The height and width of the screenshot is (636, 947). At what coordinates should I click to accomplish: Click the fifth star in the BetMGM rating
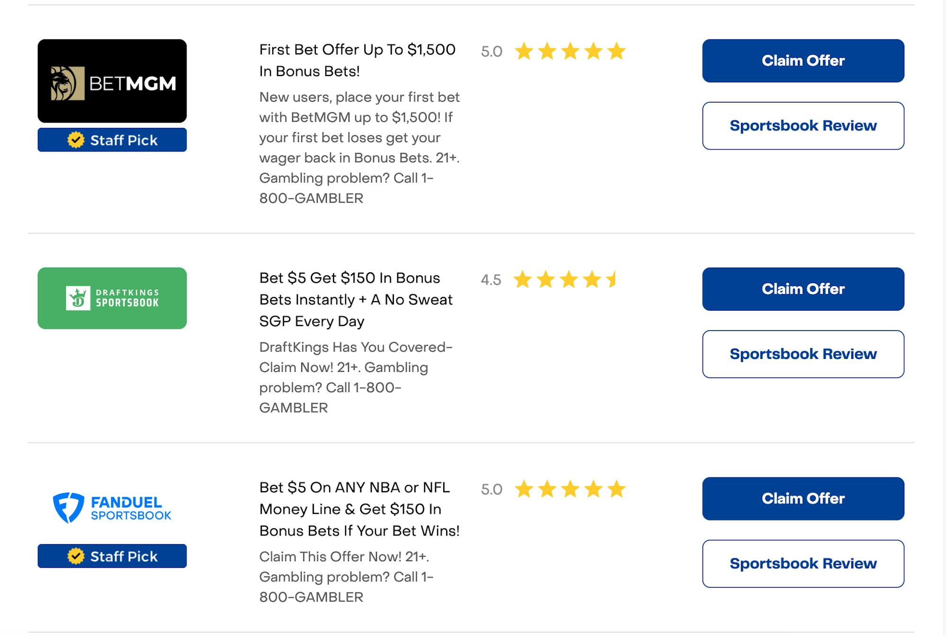(x=616, y=51)
